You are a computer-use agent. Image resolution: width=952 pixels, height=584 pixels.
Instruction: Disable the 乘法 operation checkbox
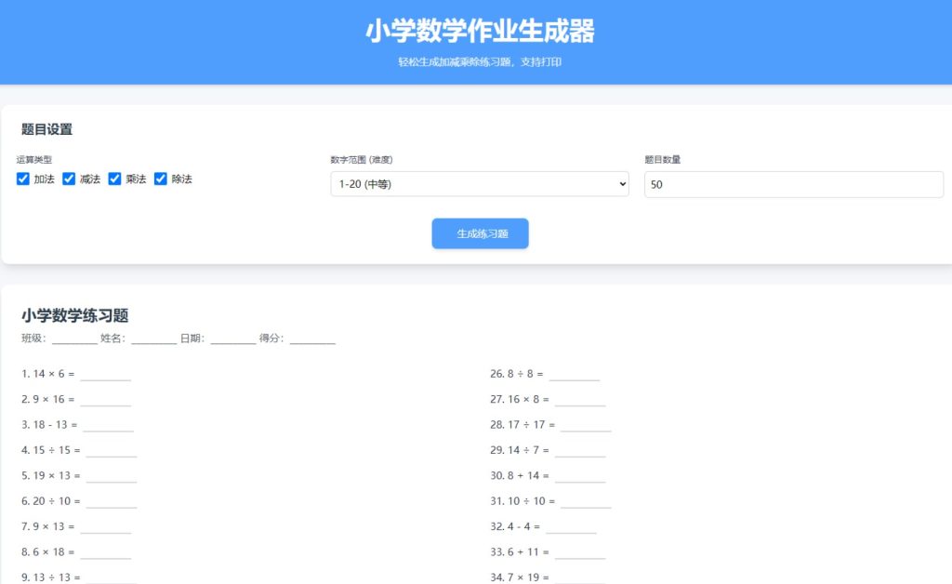click(115, 179)
